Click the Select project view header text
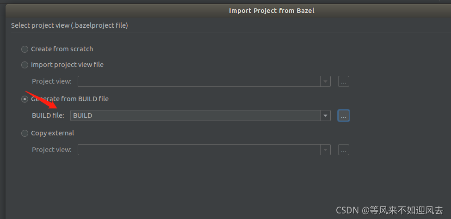451x219 pixels. 69,25
